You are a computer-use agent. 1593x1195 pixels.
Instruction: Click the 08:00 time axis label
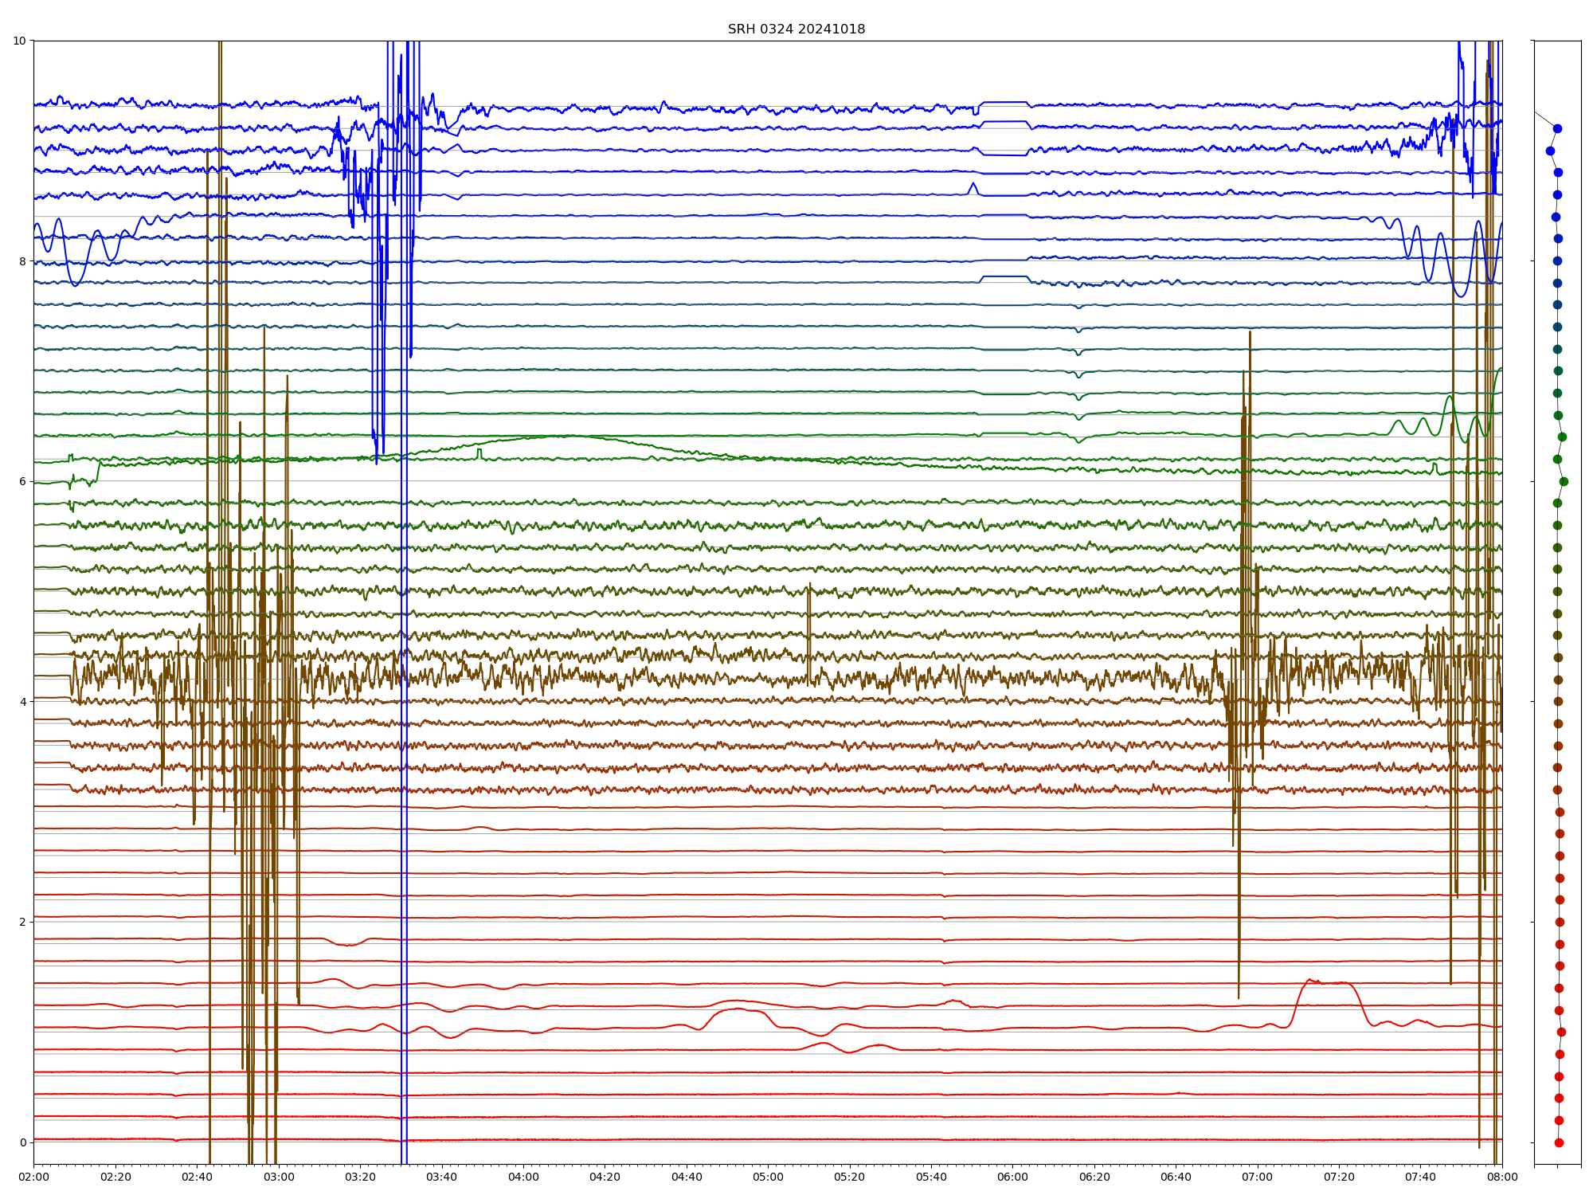click(1501, 1177)
